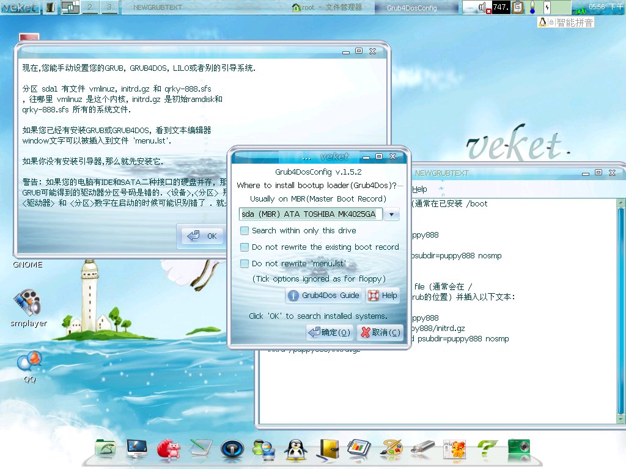Click OK in the GRUB information dialog
The height and width of the screenshot is (469, 626).
pos(202,236)
